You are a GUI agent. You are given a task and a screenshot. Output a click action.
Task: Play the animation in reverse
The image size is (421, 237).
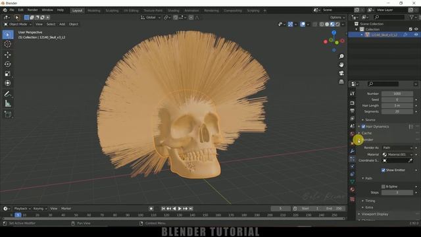(x=174, y=209)
